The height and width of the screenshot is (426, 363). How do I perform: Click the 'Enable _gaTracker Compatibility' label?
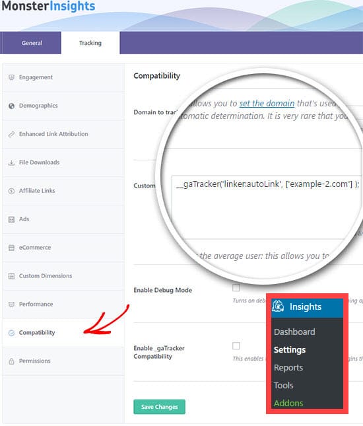[x=159, y=353]
